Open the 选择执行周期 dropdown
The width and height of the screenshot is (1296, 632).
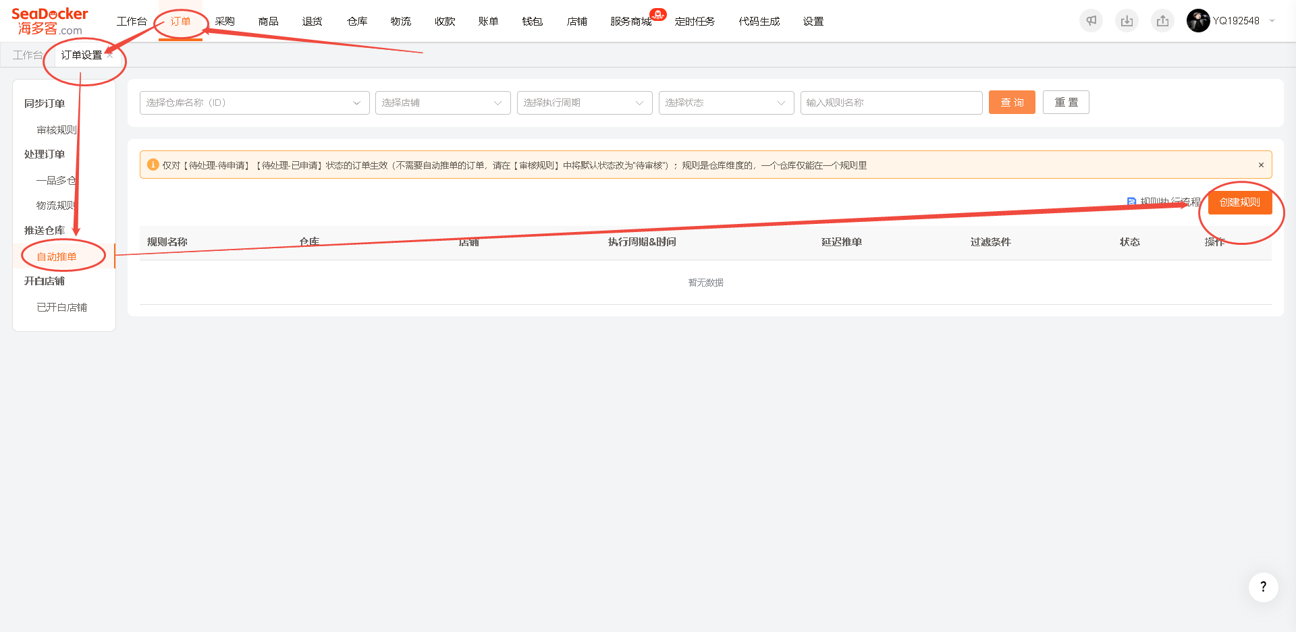[x=585, y=103]
